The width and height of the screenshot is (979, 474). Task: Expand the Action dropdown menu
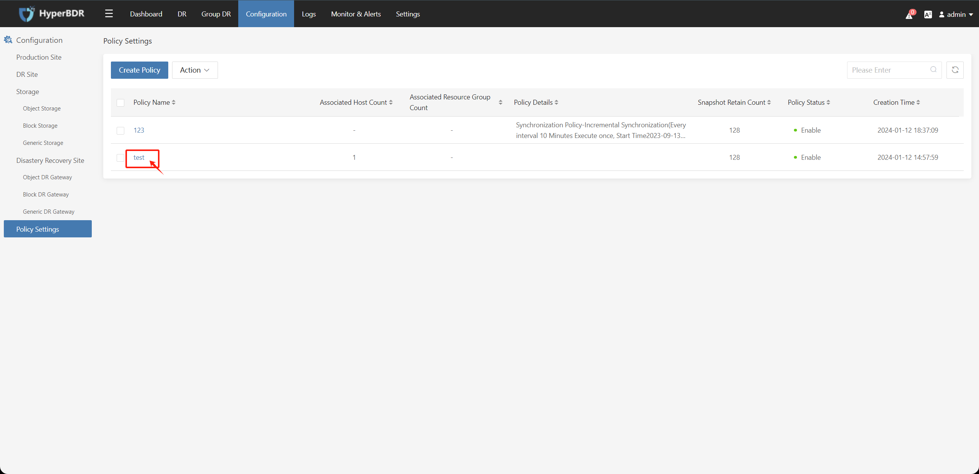pos(194,70)
